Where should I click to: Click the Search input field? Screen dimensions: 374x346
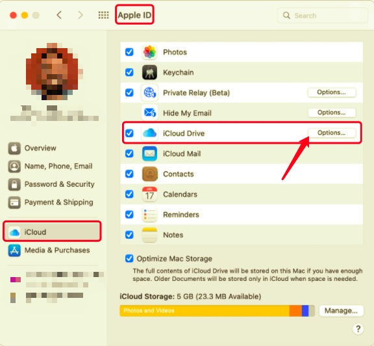point(322,16)
